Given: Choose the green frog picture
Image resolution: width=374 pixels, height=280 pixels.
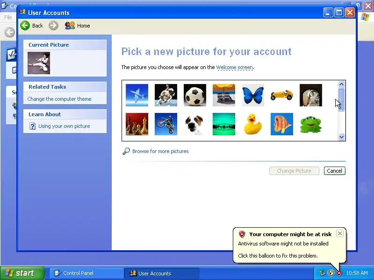Looking at the screenshot, I should 311,124.
